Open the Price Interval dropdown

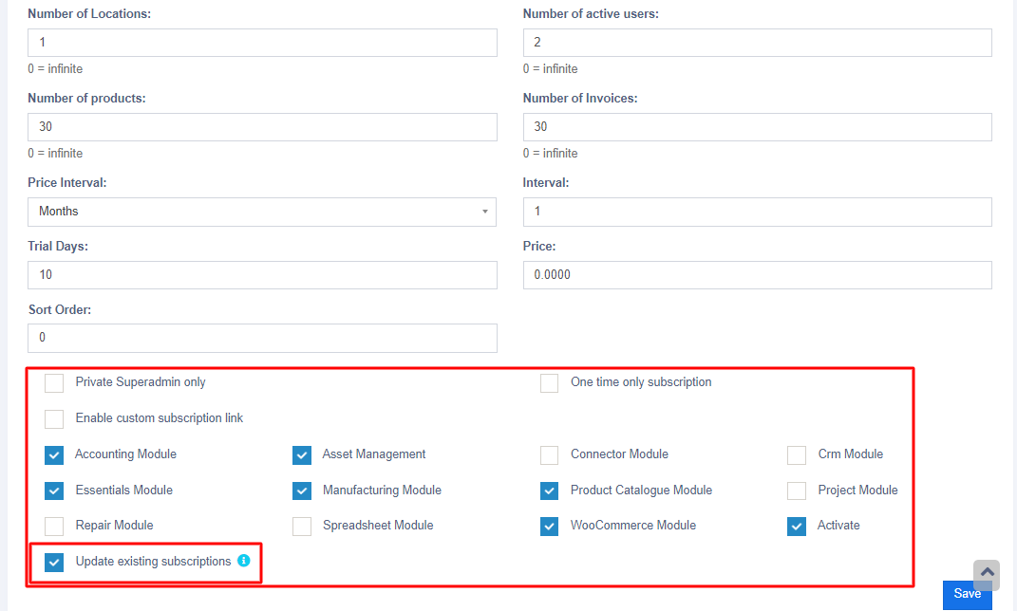(262, 212)
